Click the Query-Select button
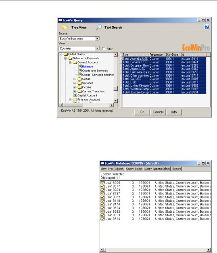 click(x=134, y=169)
